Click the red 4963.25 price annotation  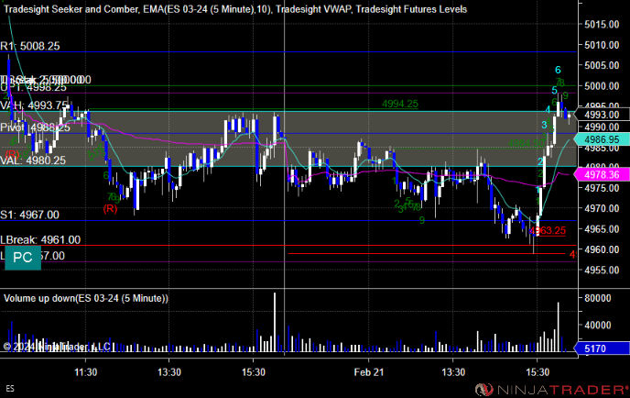(x=548, y=230)
